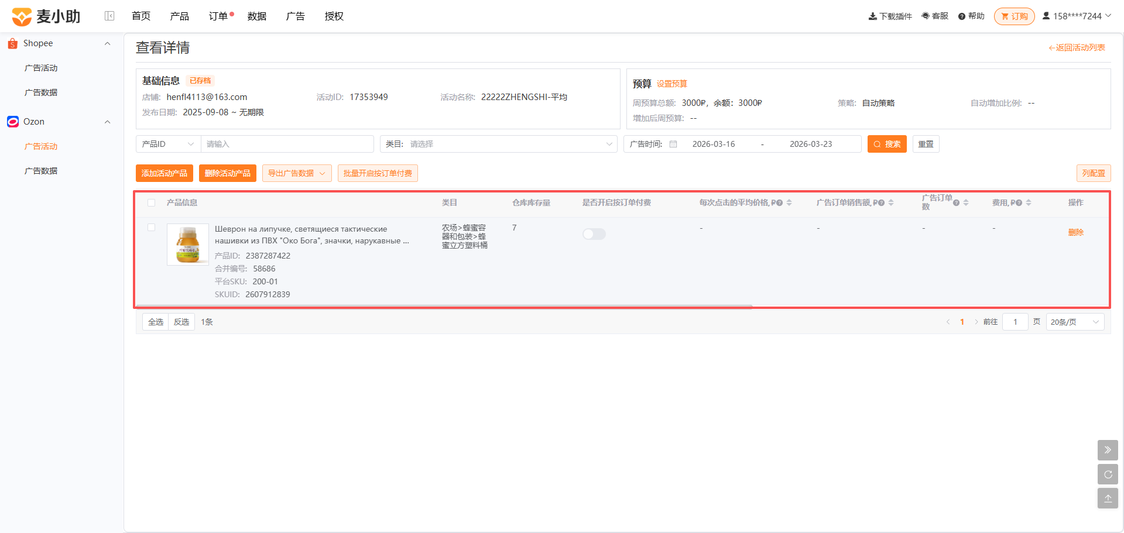Focus the 请输入 search input

coord(287,144)
